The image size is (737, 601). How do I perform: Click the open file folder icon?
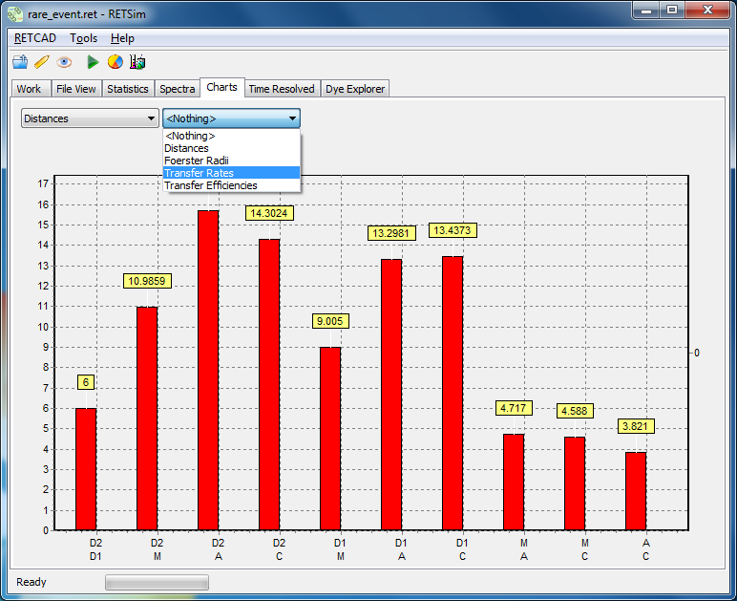[20, 62]
